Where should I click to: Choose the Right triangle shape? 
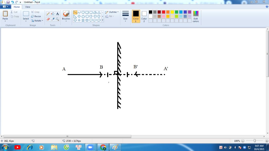75,16
